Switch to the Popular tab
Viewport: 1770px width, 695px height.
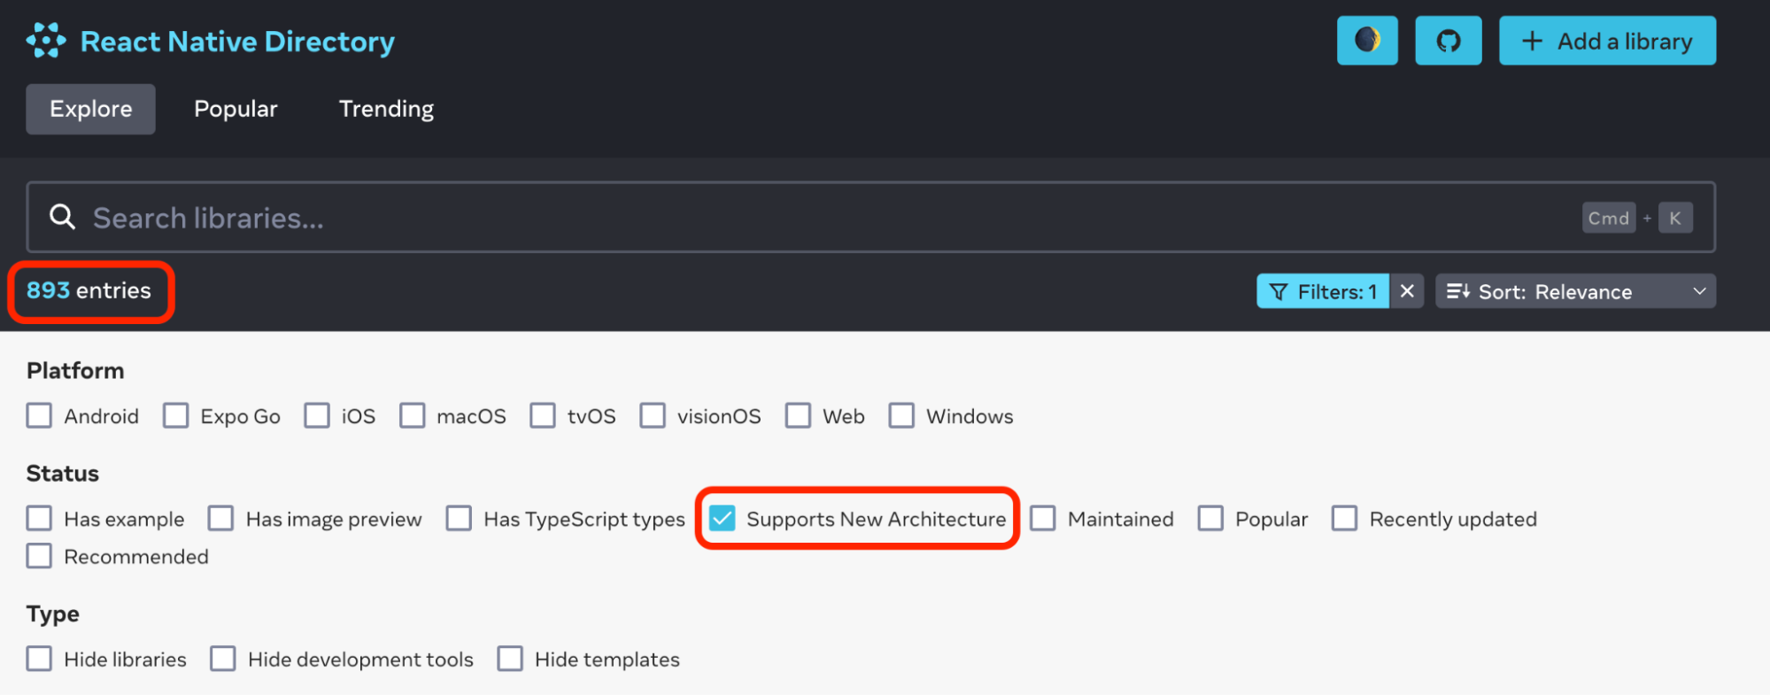pos(236,109)
